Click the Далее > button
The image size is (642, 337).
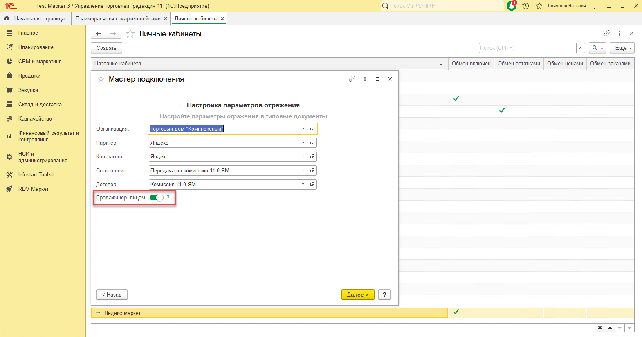[358, 295]
